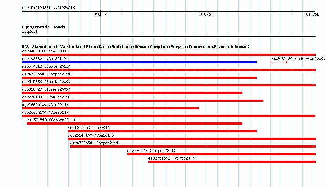Click the dgv4728n54 red bar
This screenshot has width=326, height=187.
[x=139, y=78]
